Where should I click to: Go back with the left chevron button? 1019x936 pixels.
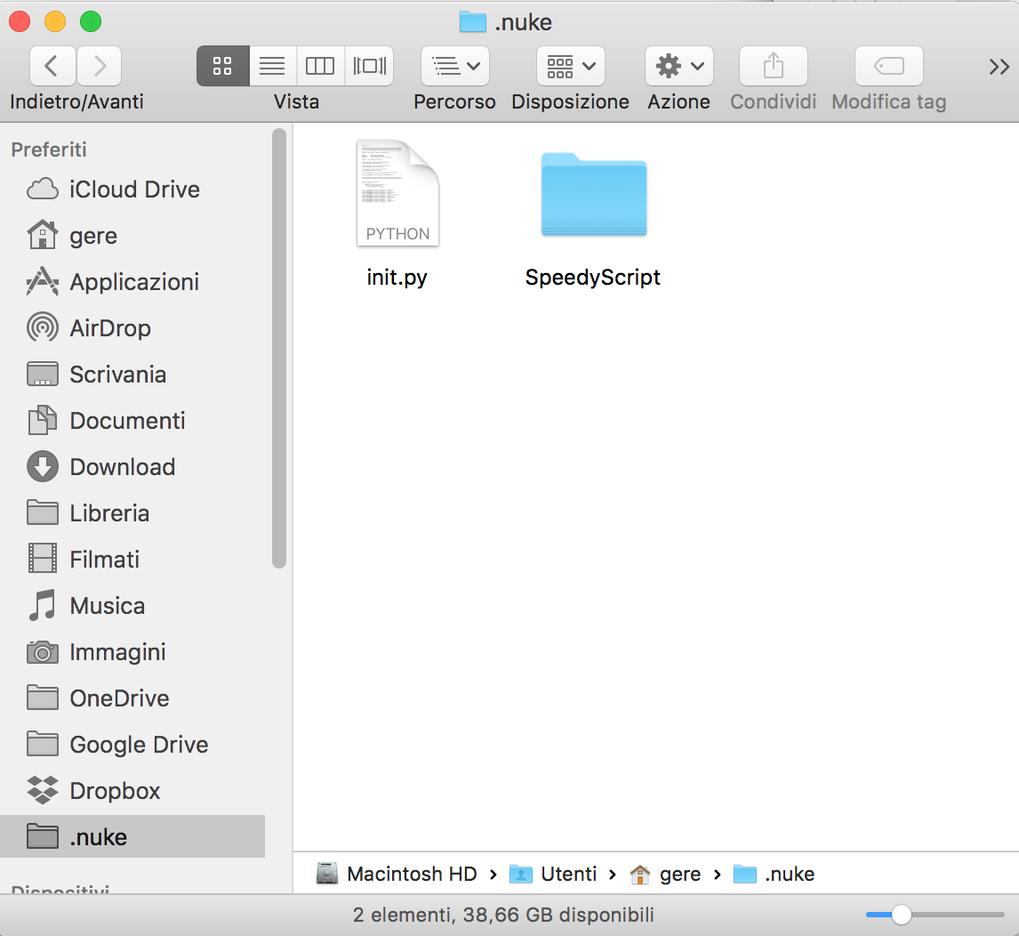[x=52, y=66]
